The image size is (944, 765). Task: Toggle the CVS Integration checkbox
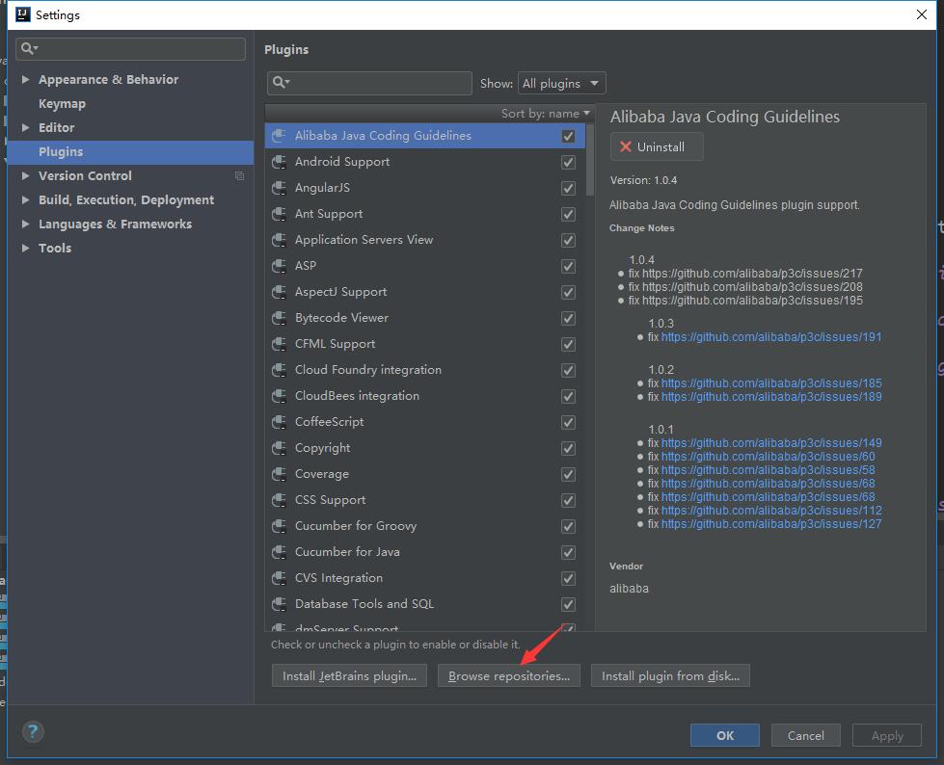[568, 578]
